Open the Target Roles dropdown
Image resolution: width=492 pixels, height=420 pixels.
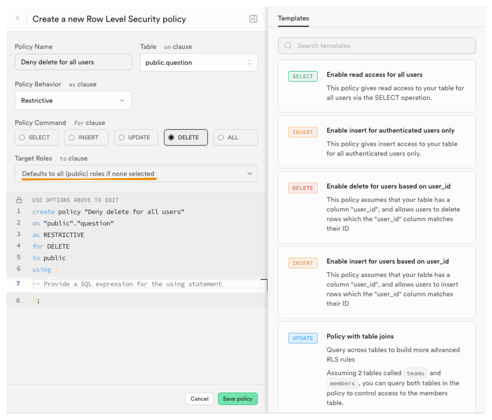coord(136,174)
